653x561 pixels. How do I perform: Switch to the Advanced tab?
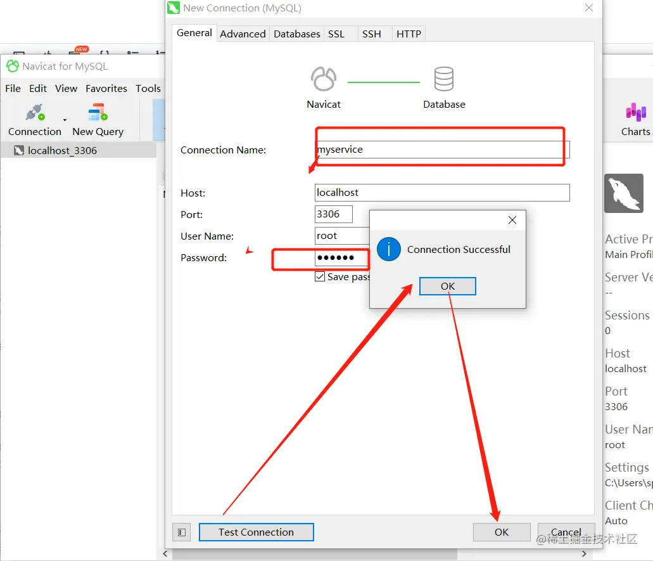pos(243,34)
